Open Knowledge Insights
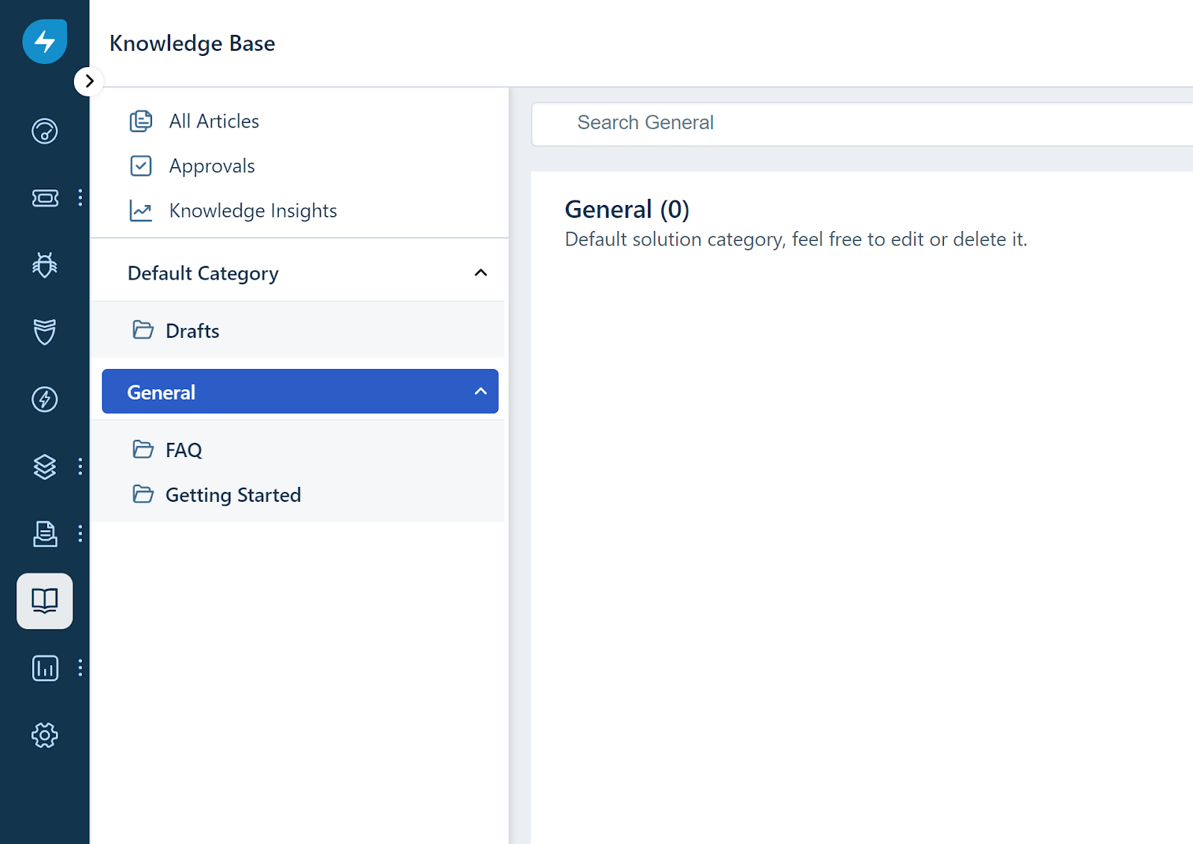Screen dimensions: 1193x844 (253, 211)
